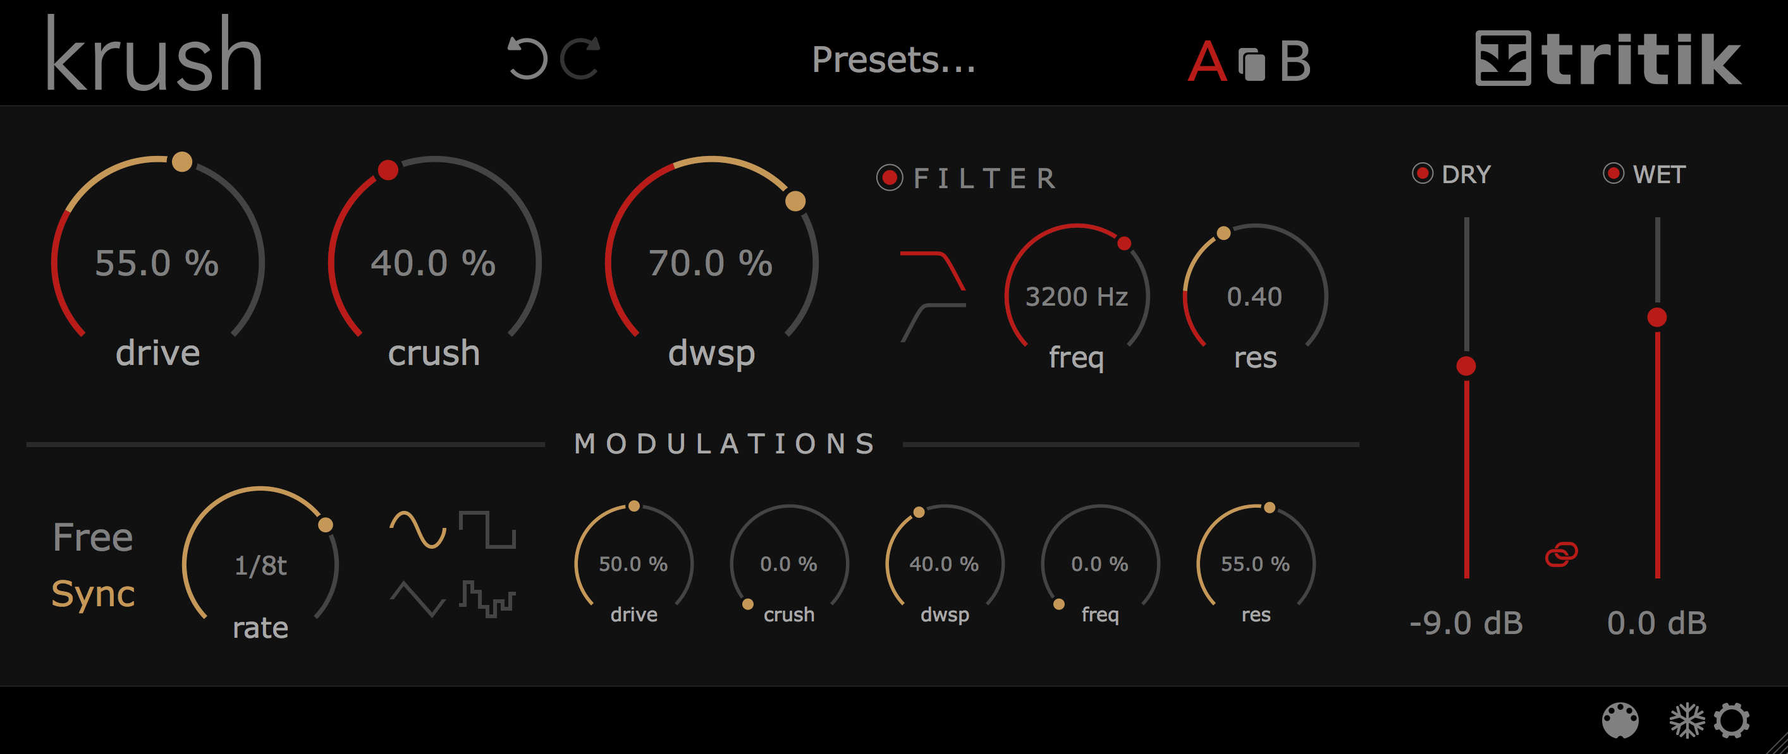Click the undo arrow icon

[x=527, y=59]
